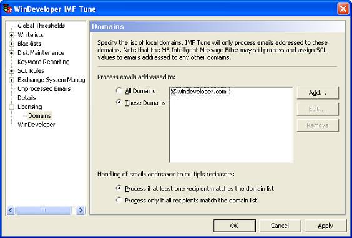Viewport: 352px width, 238px height.
Task: Click the Add... button
Action: [x=318, y=93]
